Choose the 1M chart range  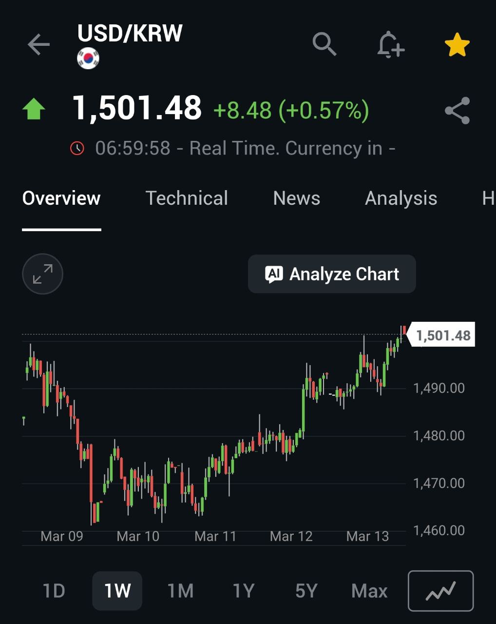pos(180,591)
